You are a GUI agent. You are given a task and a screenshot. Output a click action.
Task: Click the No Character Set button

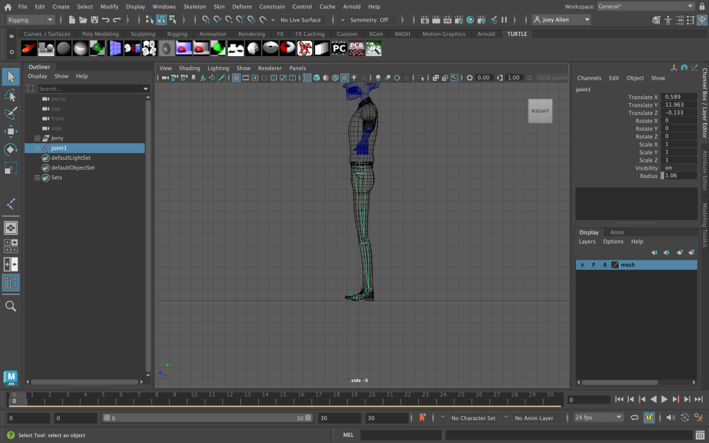[x=474, y=418]
